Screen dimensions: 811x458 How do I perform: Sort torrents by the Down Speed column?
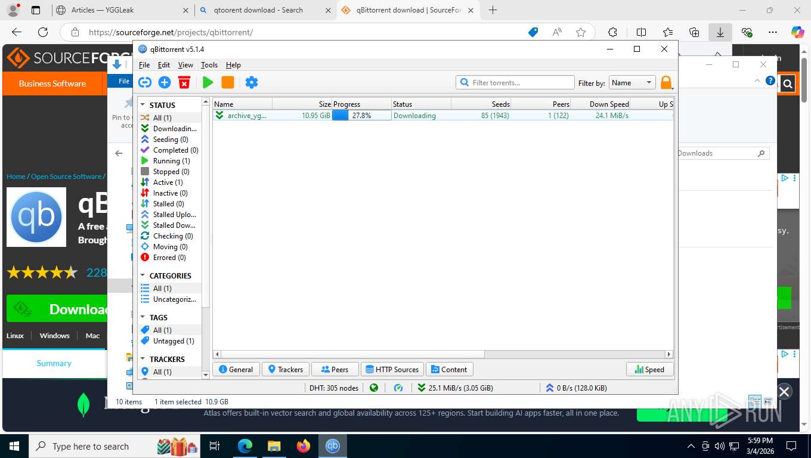(600, 104)
